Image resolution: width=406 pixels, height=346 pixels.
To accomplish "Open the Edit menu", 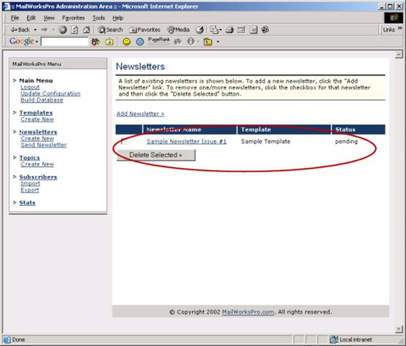I will [x=31, y=18].
